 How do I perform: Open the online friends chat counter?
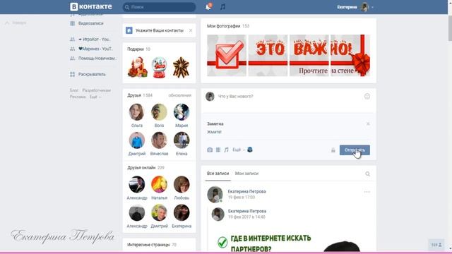coord(436,245)
